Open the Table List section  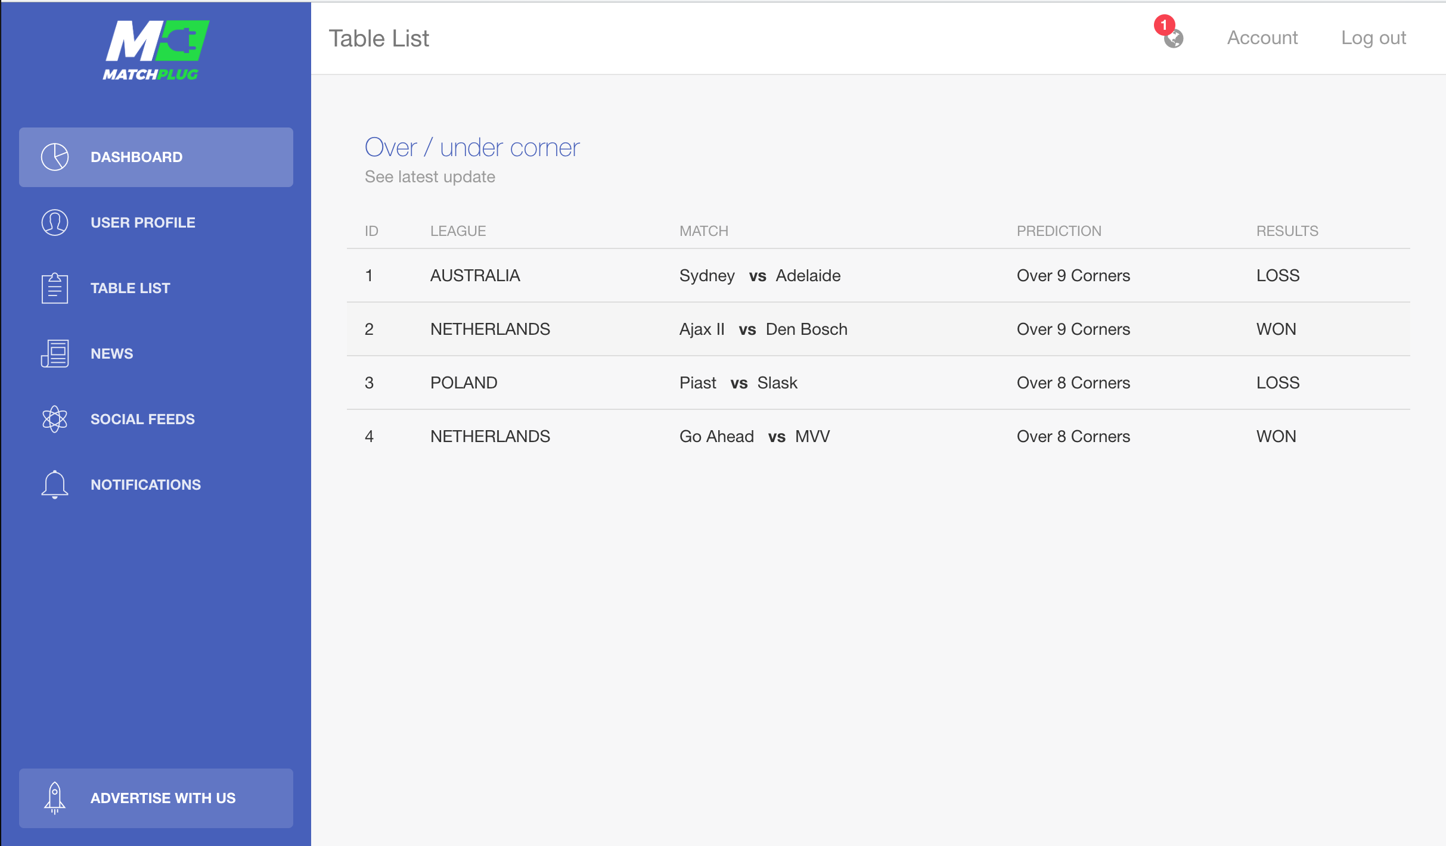156,288
